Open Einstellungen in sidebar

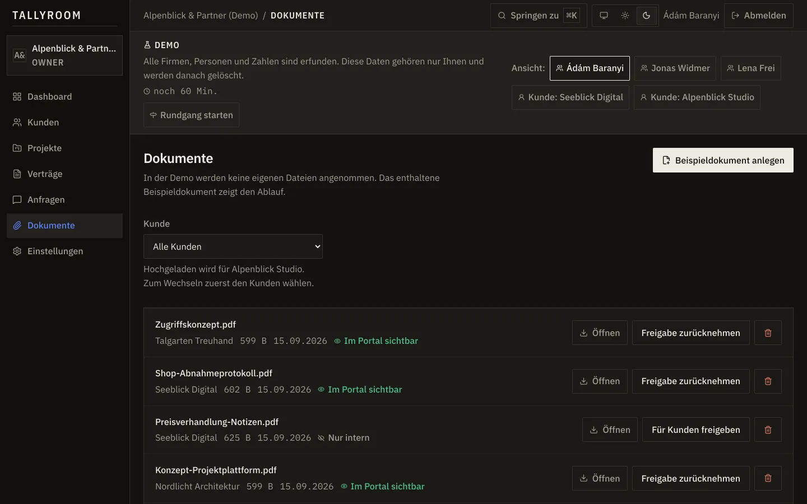(x=64, y=251)
